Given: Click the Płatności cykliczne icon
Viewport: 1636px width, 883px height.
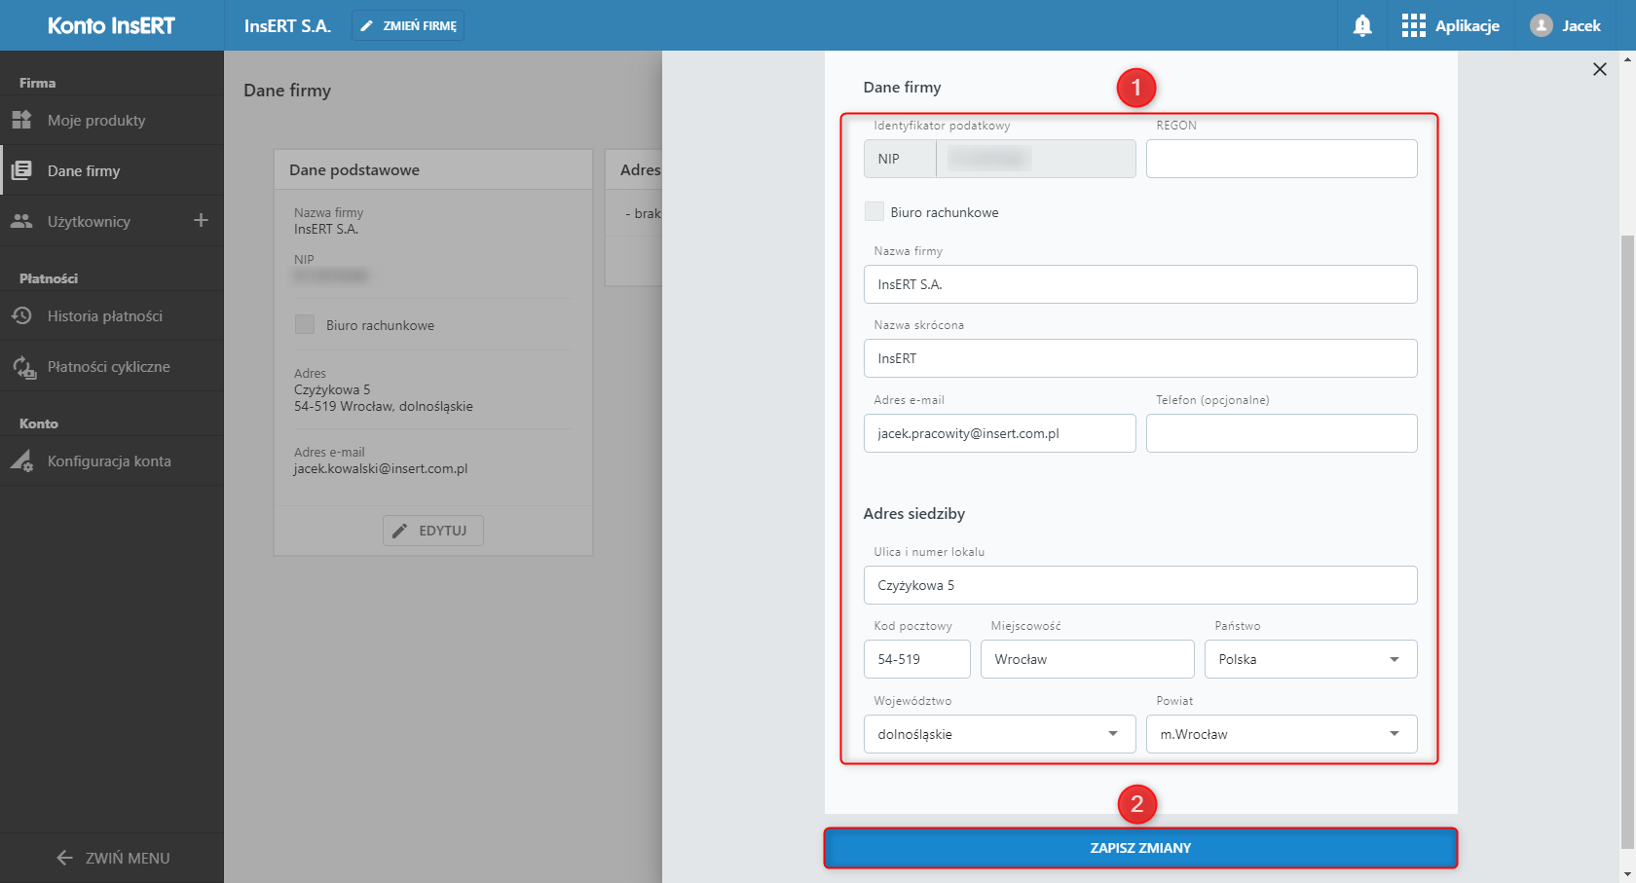Looking at the screenshot, I should click(x=23, y=367).
